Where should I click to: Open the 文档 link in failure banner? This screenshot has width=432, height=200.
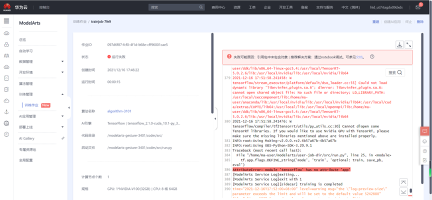point(359,57)
